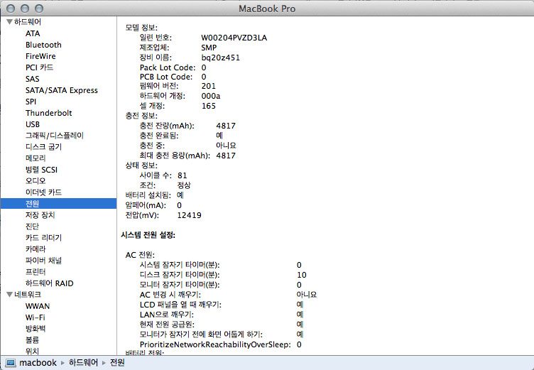
Task: Click the hardware revision value 000a
Action: 211,96
